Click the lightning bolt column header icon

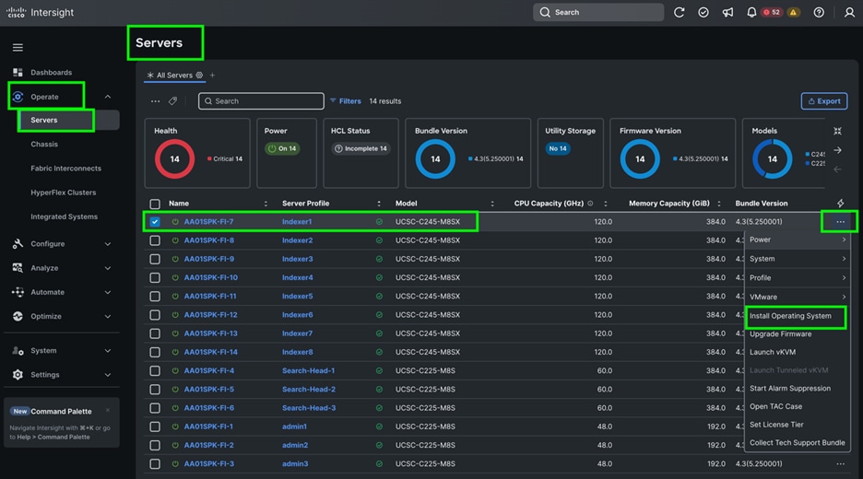(841, 204)
